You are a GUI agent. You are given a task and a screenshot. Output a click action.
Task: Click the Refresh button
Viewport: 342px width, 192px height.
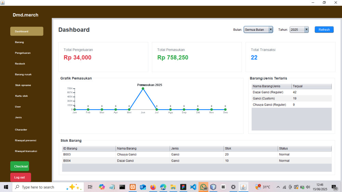(x=324, y=30)
